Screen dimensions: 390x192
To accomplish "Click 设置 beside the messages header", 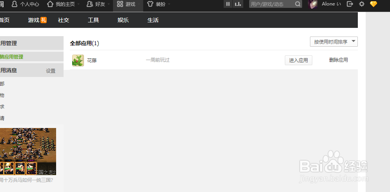I will pos(51,71).
